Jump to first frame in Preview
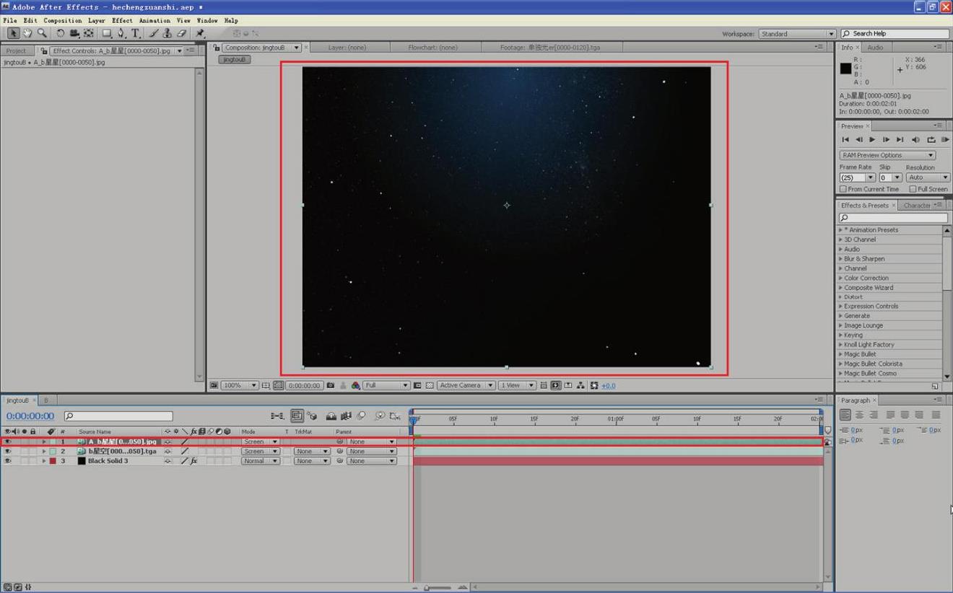The image size is (953, 593). coord(845,139)
